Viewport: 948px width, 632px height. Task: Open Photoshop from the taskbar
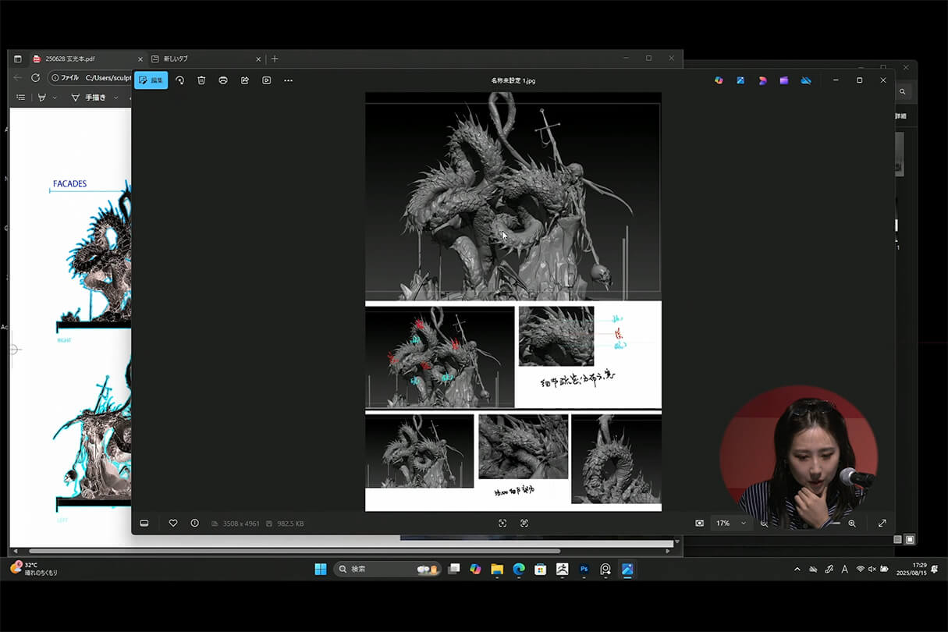584,570
